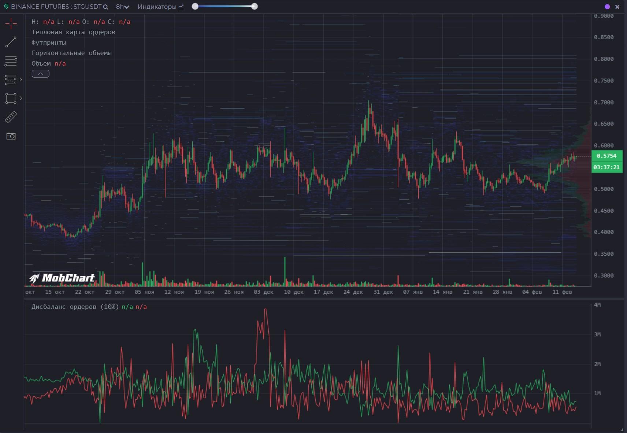Select the ruler measure tool
This screenshot has height=433, width=627.
coord(11,117)
